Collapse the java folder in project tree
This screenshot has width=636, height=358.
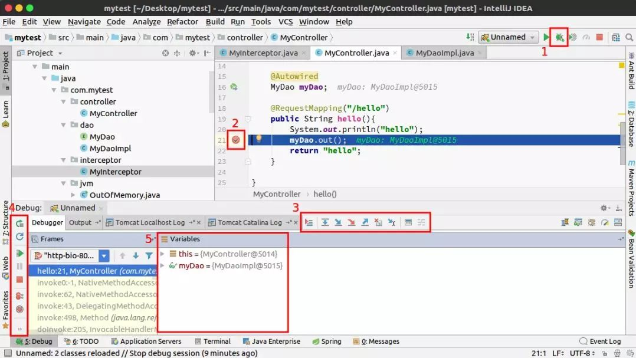tap(45, 78)
